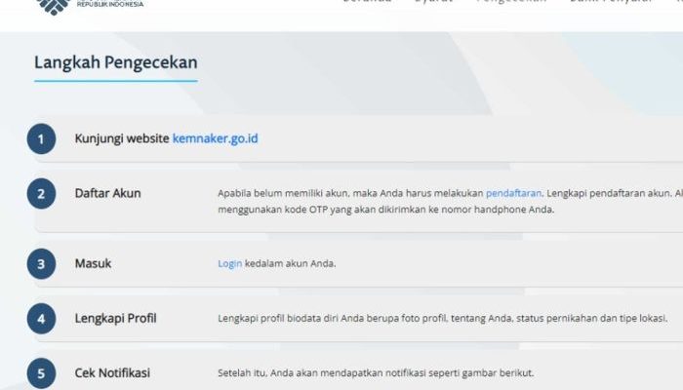
Task: Click the step 1 number circle
Action: (41, 138)
